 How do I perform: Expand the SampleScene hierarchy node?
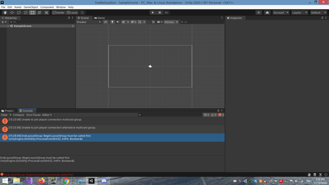click(8, 26)
